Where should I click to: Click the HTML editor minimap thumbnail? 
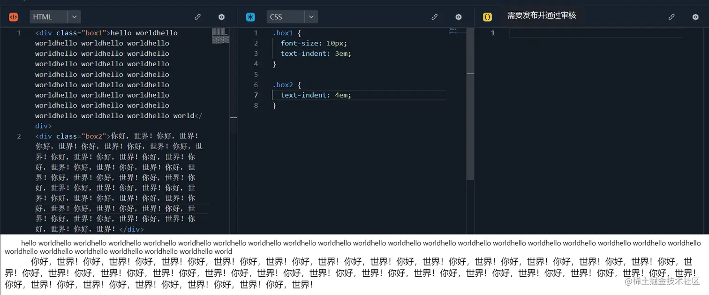pyautogui.click(x=220, y=36)
